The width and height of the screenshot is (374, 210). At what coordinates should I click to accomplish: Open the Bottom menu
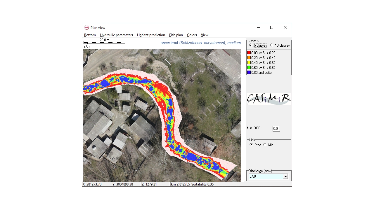[90, 35]
